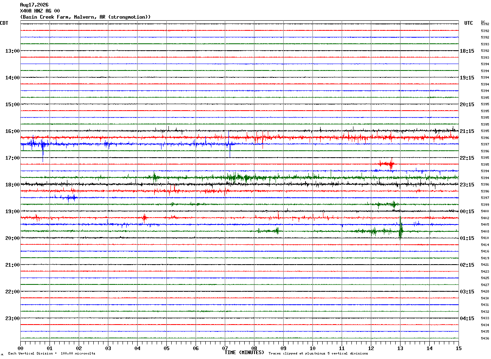The height and width of the screenshot is (359, 491).
Task: Click the minute 15 axis tick label
Action: pos(459,348)
